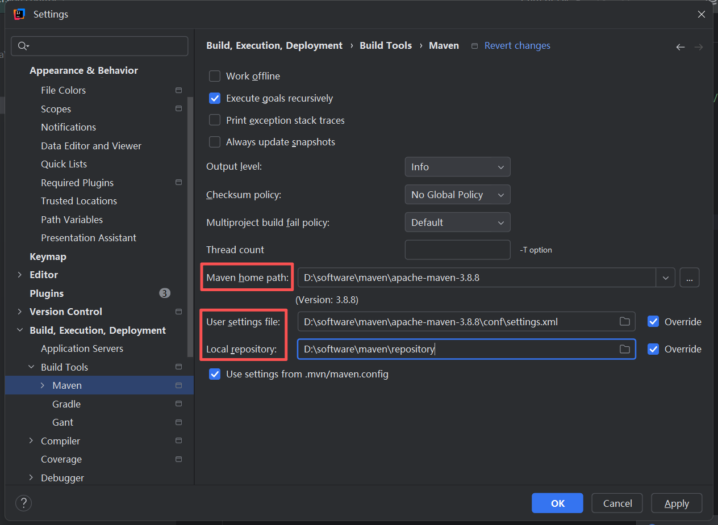The width and height of the screenshot is (718, 525).
Task: Click the Apply button
Action: [x=677, y=503]
